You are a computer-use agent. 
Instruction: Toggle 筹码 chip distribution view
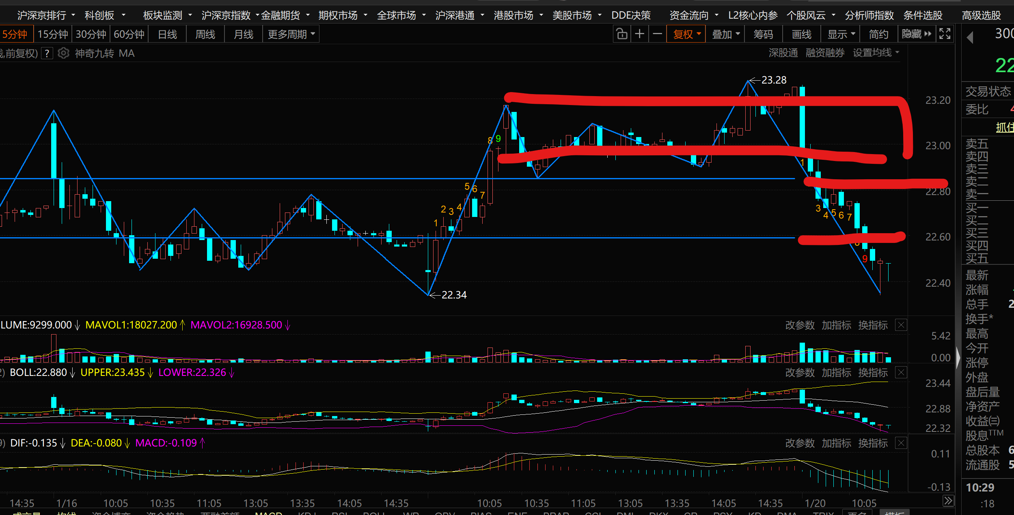763,34
